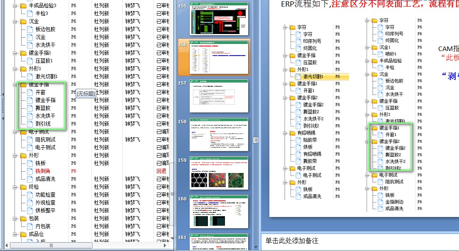Click the red 回退 status text

pyautogui.click(x=161, y=171)
